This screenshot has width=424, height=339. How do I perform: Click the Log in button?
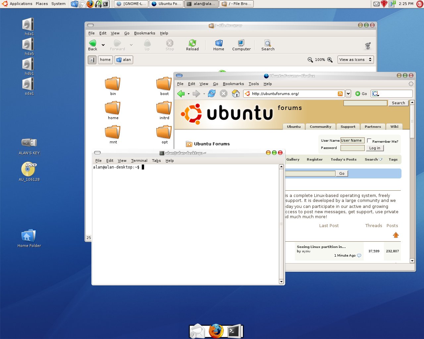coord(375,148)
